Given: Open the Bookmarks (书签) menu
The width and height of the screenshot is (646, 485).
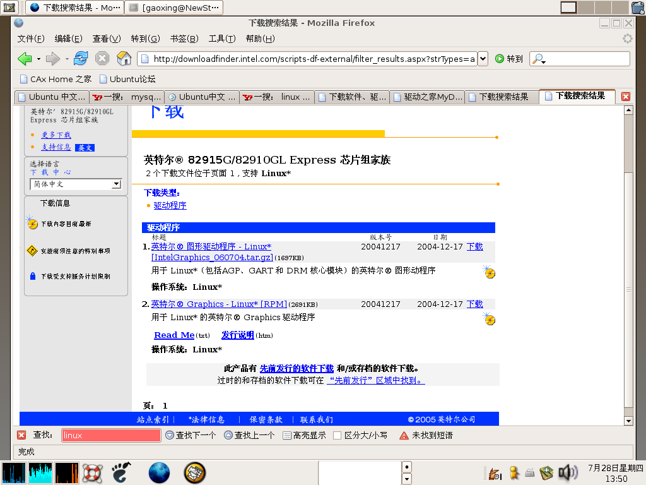Looking at the screenshot, I should [x=184, y=39].
